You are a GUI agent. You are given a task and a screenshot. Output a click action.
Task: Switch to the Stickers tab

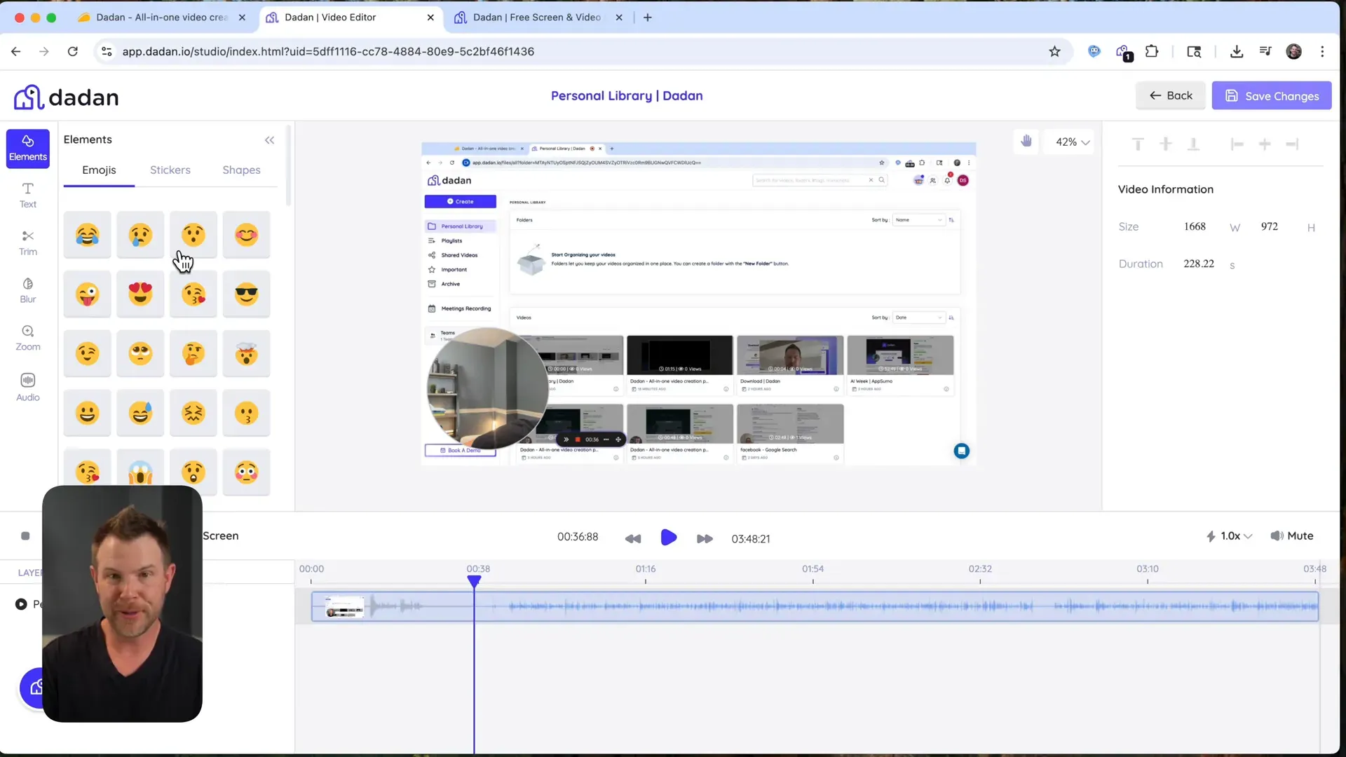coord(170,170)
